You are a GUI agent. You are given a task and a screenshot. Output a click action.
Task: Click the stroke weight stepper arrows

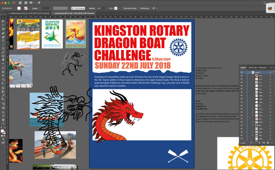point(40,8)
